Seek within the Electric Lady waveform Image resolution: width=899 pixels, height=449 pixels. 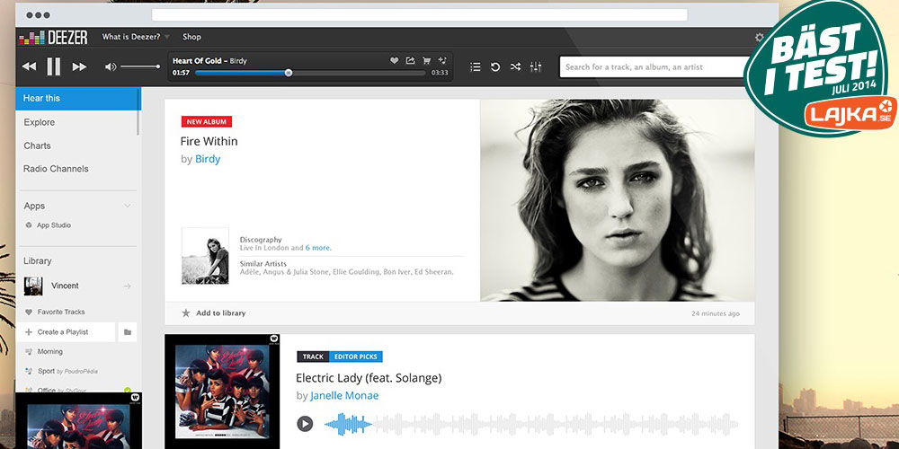point(531,424)
